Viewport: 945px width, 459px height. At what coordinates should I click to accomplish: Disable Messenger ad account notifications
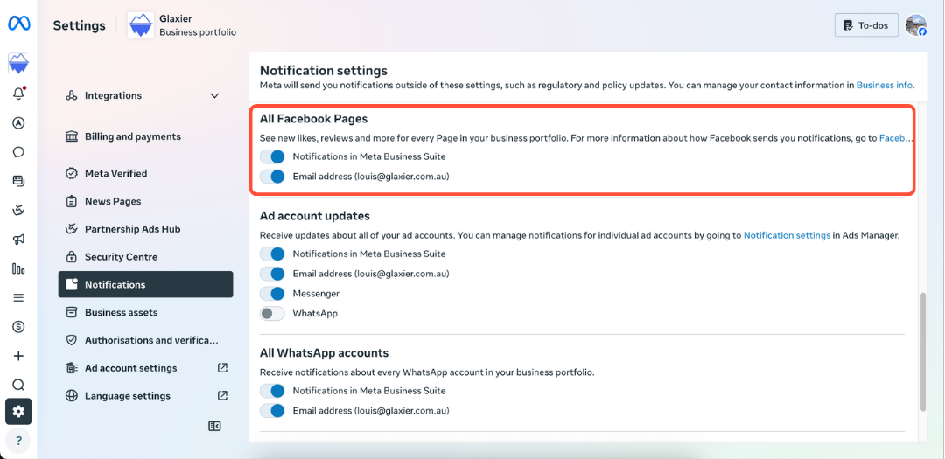272,294
